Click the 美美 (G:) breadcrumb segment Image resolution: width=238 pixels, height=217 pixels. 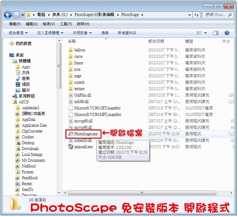tap(60, 15)
